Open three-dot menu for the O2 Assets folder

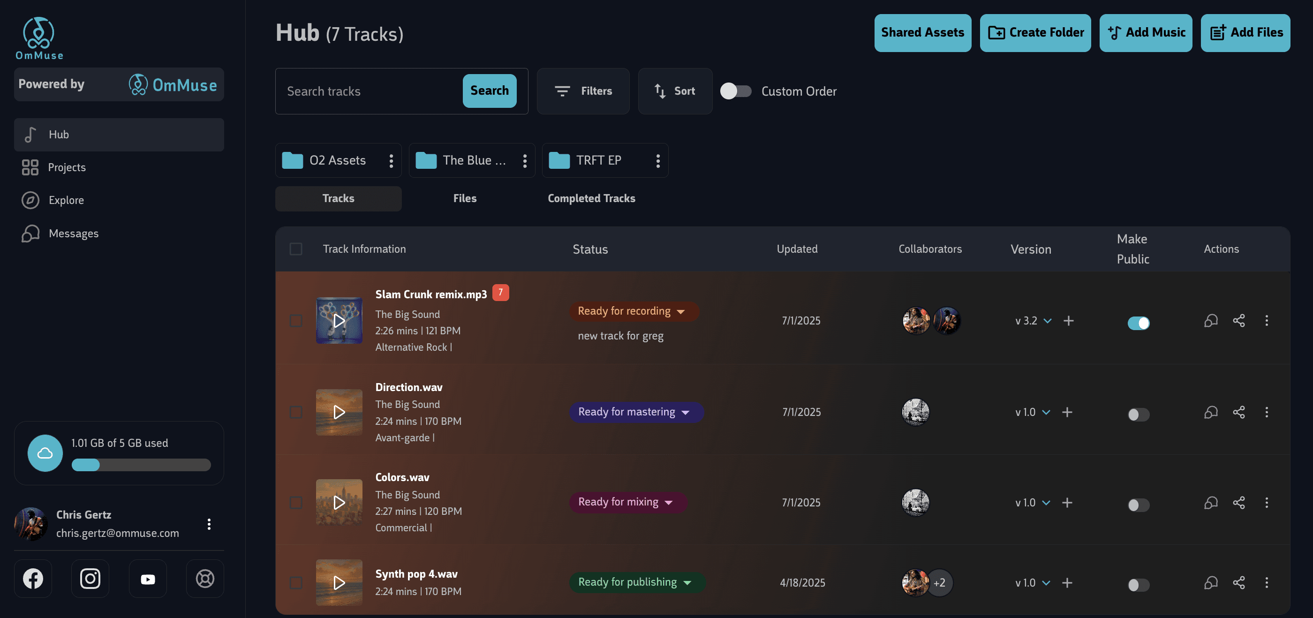[391, 161]
